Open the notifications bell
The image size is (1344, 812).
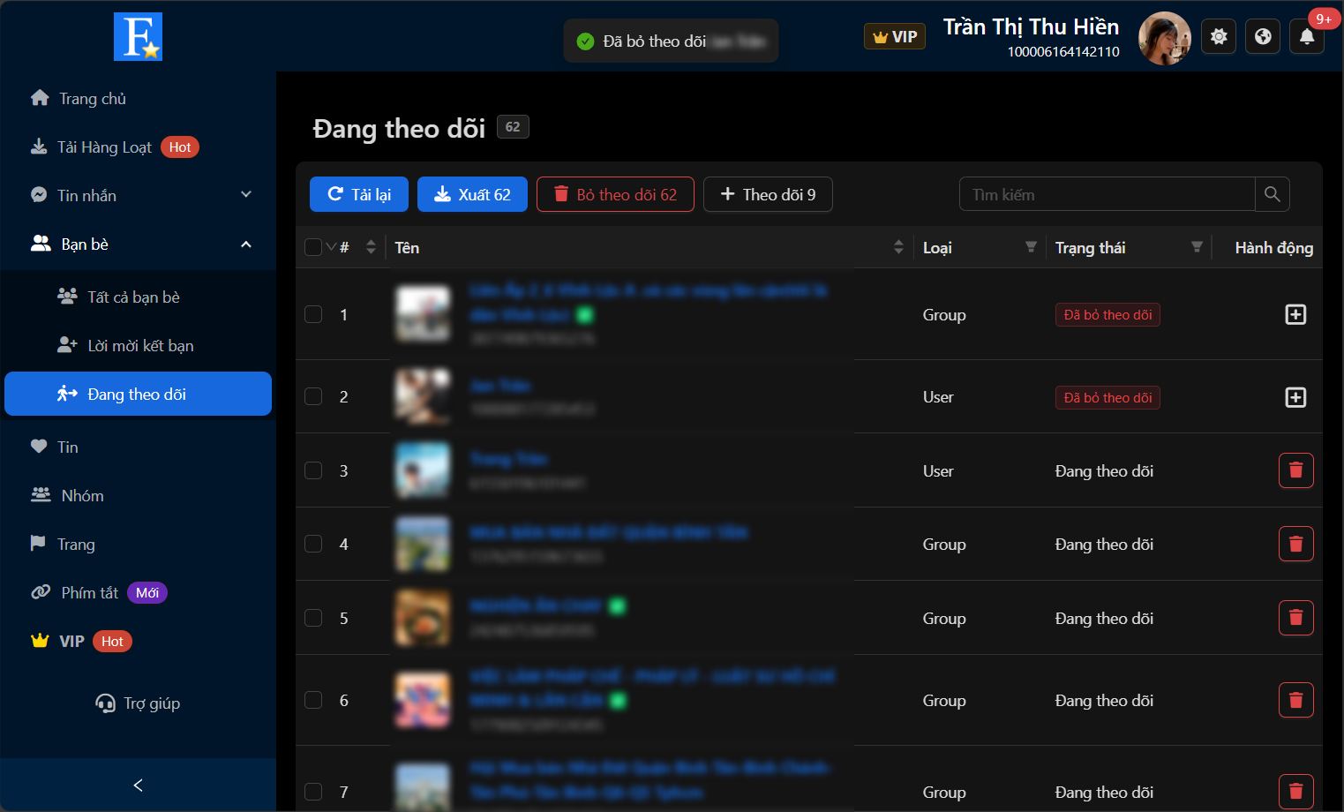1307,36
